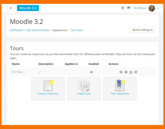Toggle the hamburger navigation drawer button
The width and height of the screenshot is (165, 129).
coord(10,8)
